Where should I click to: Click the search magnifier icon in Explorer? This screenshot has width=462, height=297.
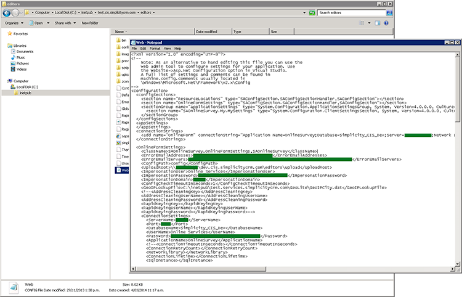click(x=389, y=13)
